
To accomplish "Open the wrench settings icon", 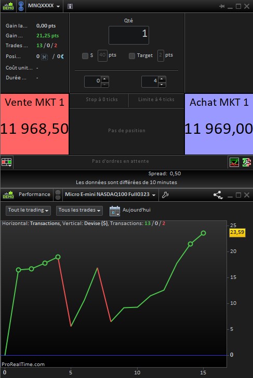I will pos(165,195).
